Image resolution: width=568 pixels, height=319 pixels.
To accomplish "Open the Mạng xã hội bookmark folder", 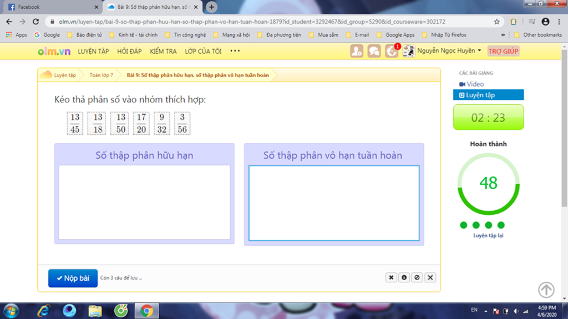I will (x=232, y=35).
